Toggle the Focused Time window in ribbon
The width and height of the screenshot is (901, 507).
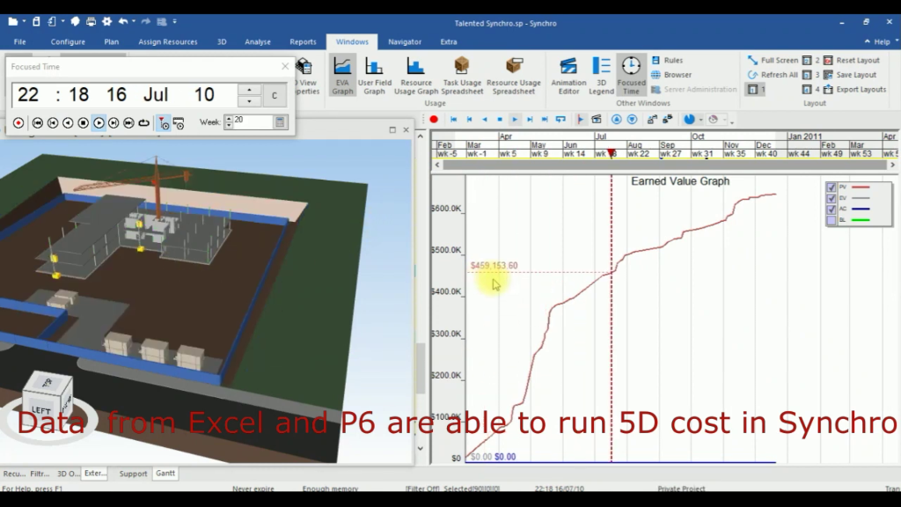[x=631, y=76]
